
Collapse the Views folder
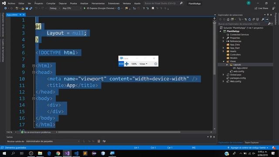pos(224,61)
